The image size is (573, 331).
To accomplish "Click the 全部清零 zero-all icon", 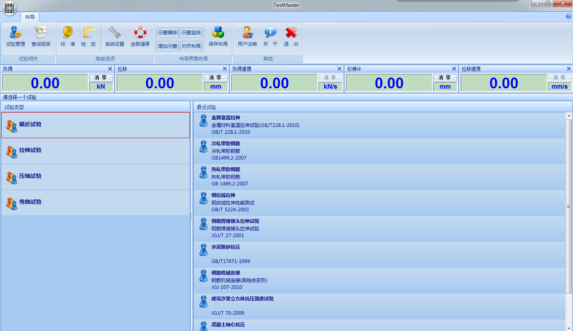I will (x=140, y=36).
